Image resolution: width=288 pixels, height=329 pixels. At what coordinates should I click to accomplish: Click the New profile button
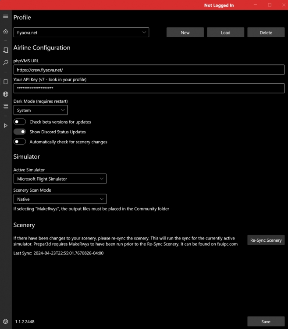tap(185, 32)
